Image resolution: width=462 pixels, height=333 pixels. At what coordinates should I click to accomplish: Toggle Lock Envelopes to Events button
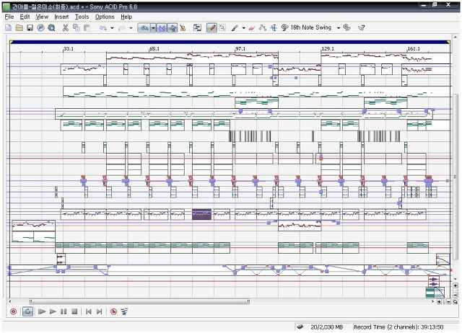[173, 27]
